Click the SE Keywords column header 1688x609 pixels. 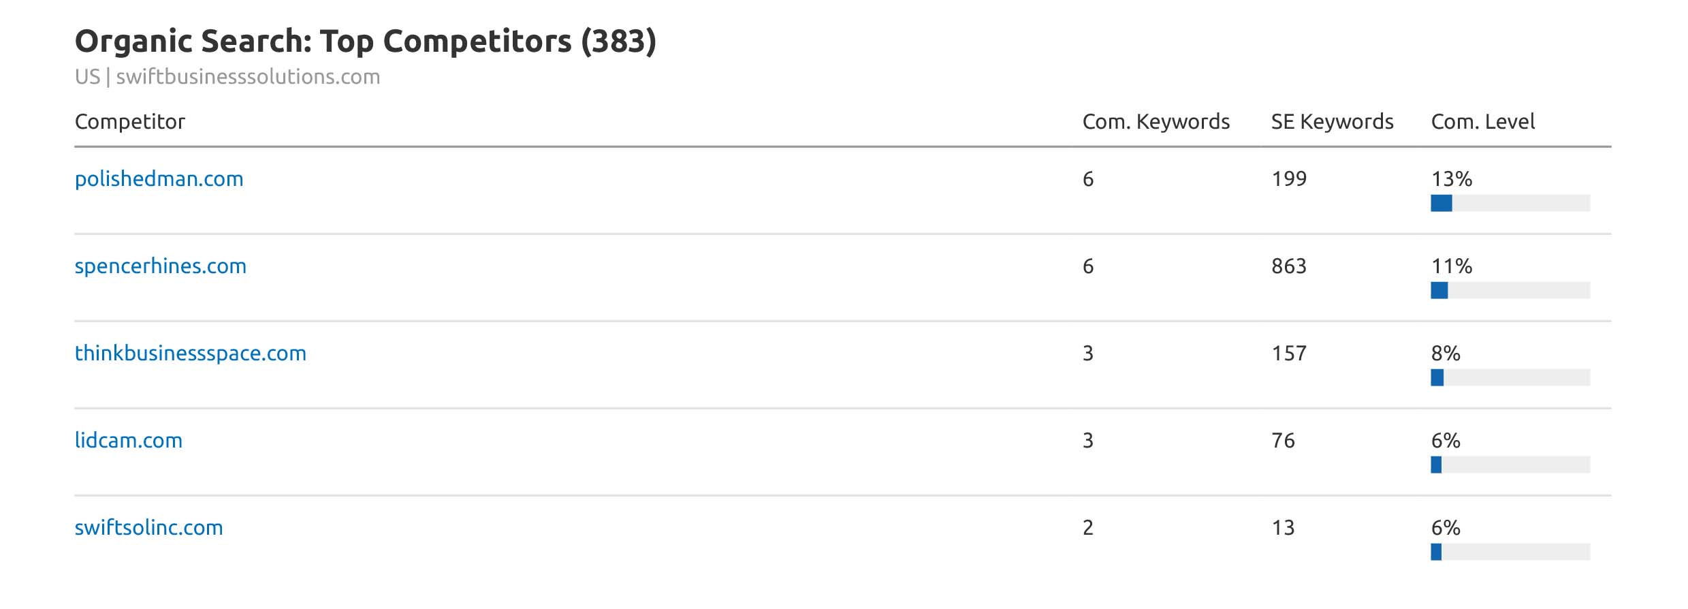[1332, 122]
